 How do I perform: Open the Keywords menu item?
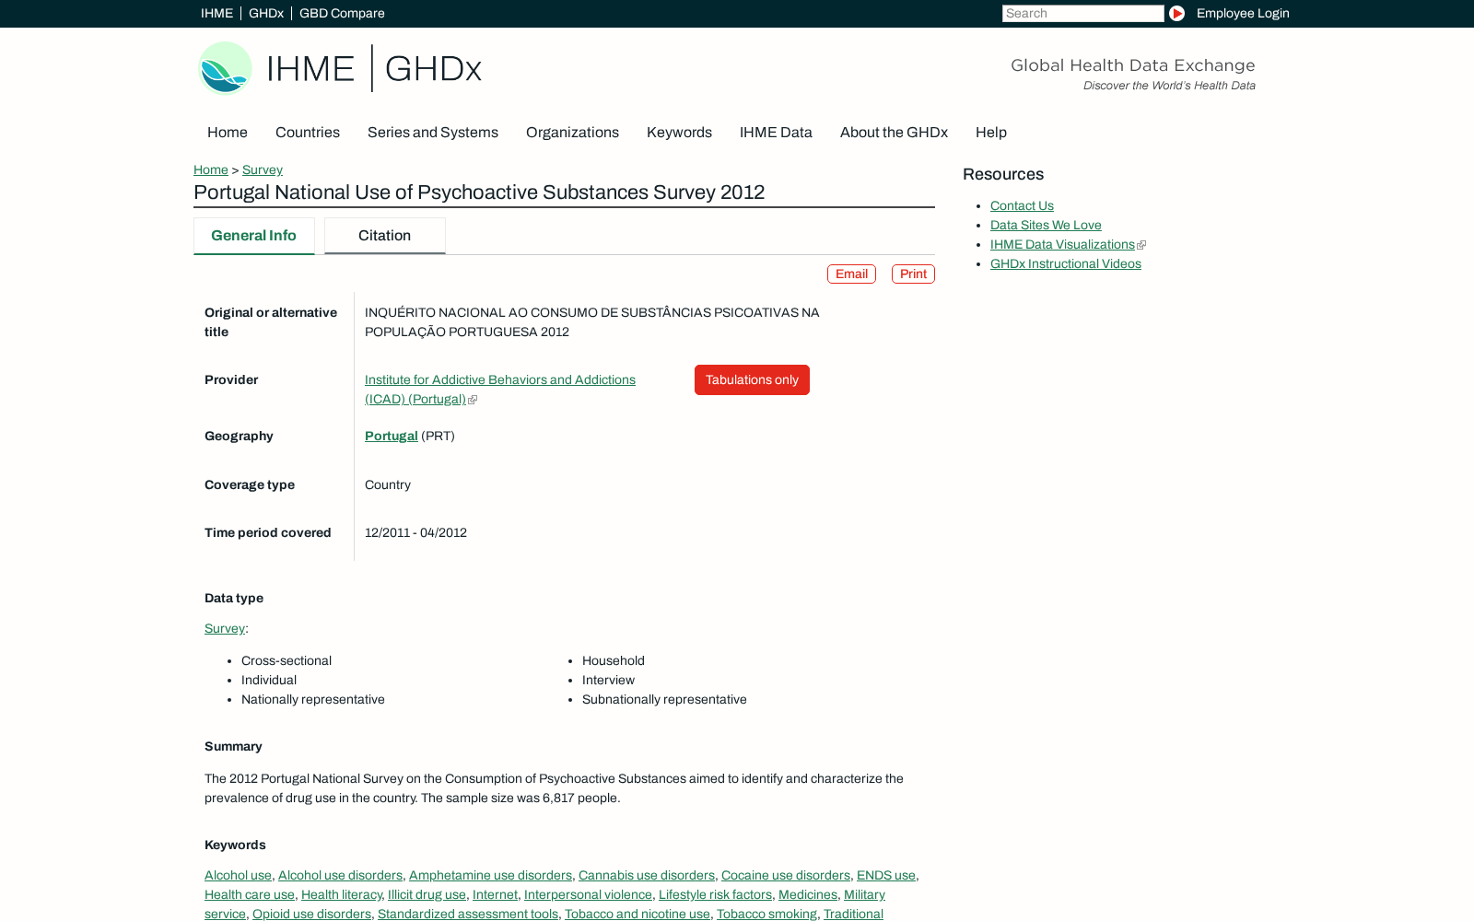click(x=679, y=132)
